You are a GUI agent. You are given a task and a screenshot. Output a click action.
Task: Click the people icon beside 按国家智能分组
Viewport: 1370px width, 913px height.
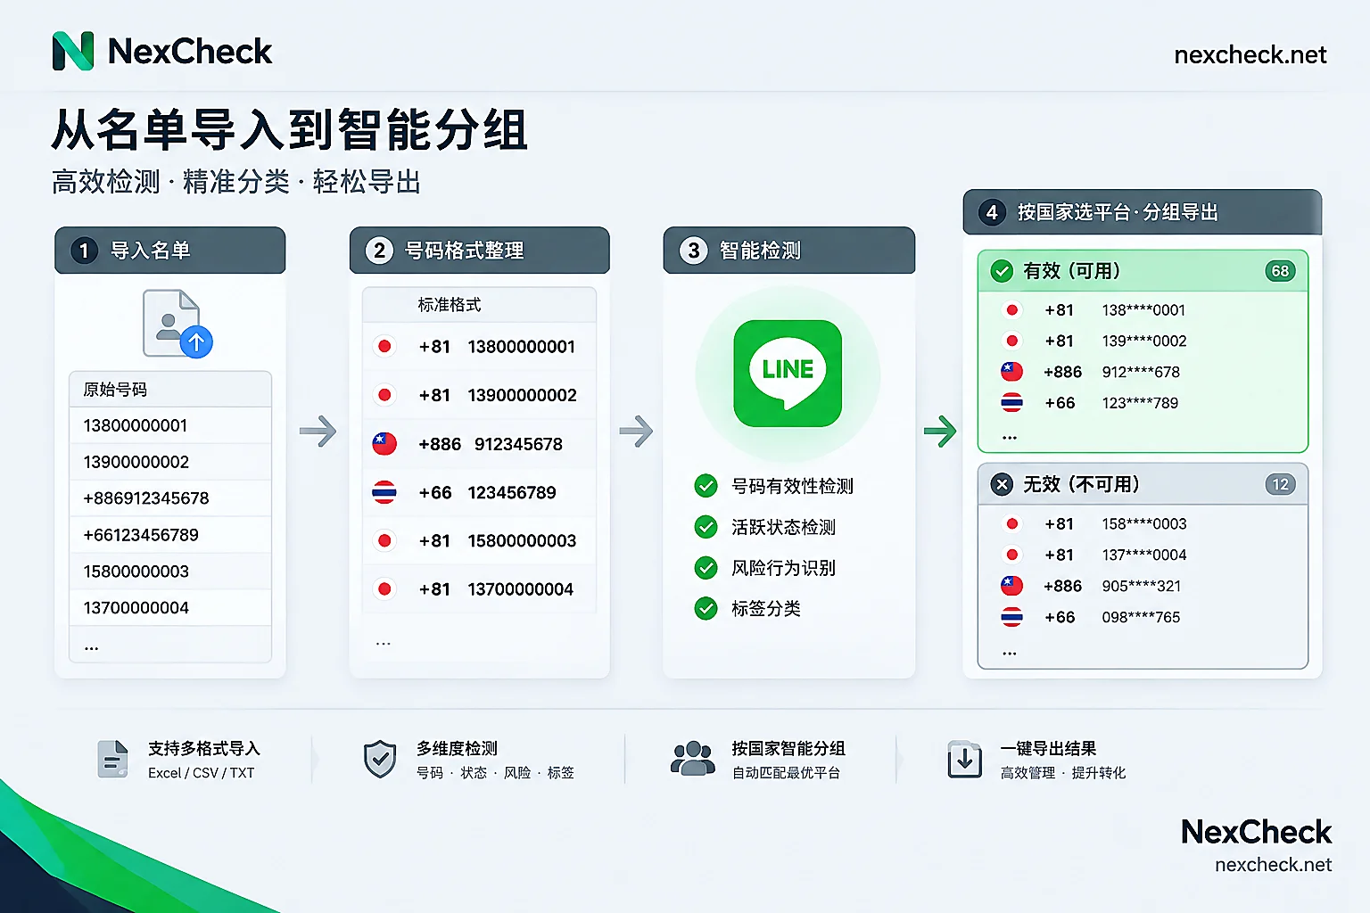point(693,759)
